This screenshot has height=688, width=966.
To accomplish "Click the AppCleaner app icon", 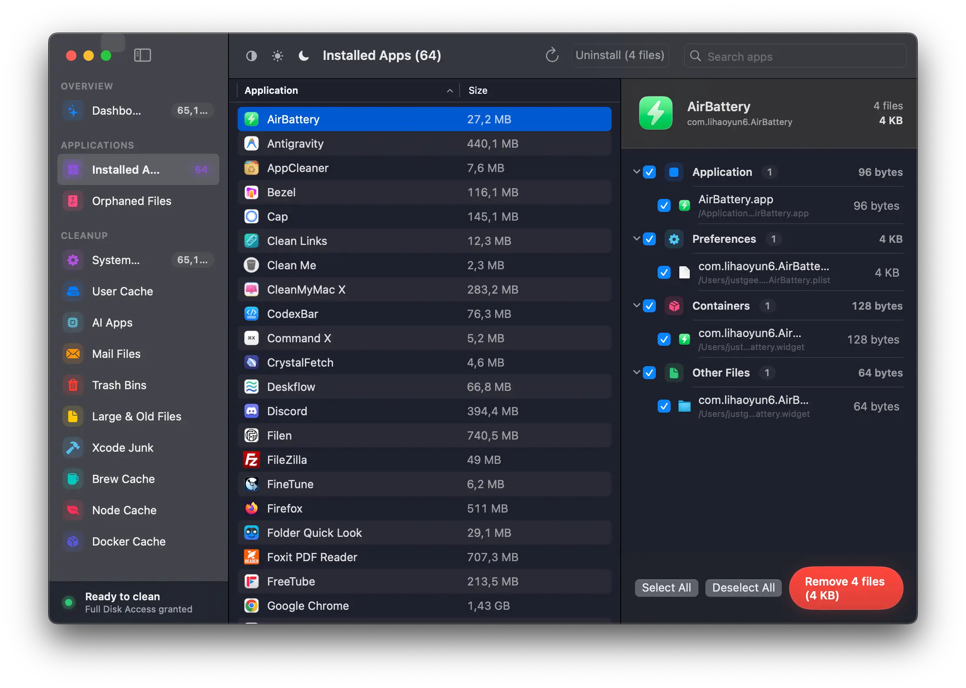I will (x=251, y=168).
